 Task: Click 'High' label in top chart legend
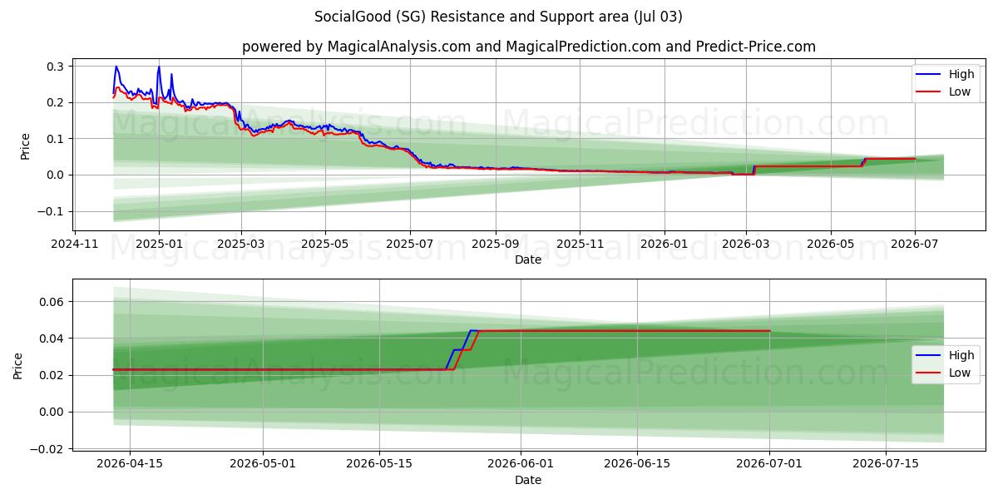tap(962, 74)
